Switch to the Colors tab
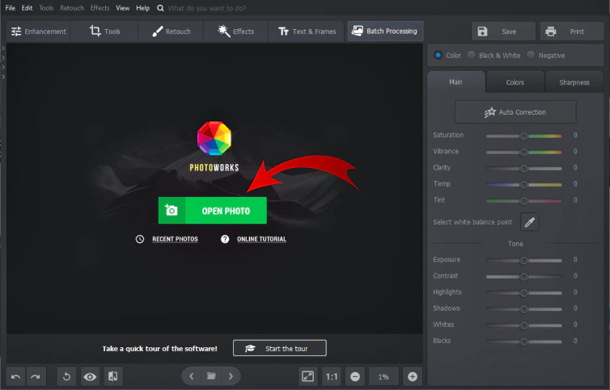Image resolution: width=610 pixels, height=390 pixels. pos(515,82)
